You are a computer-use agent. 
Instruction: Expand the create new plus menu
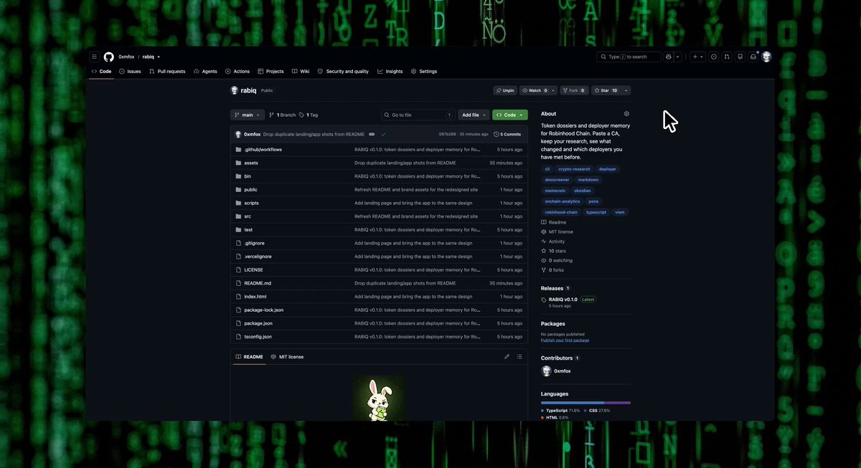(x=697, y=57)
